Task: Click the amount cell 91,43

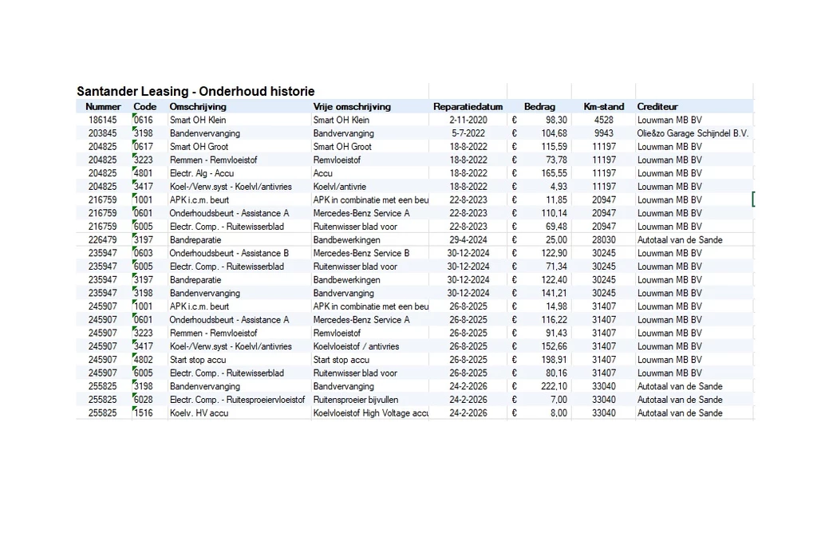Action: pos(556,333)
